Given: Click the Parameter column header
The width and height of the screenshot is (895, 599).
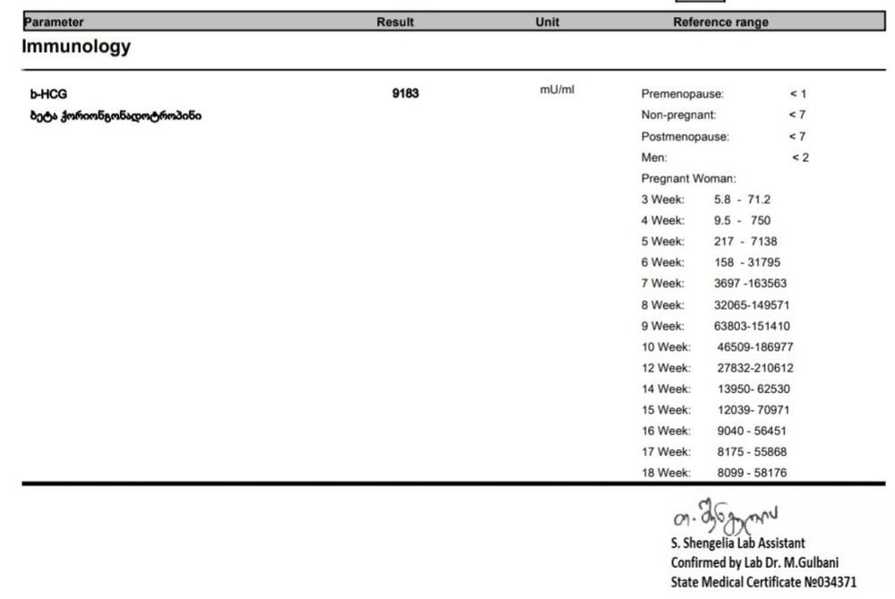Looking at the screenshot, I should coord(54,22).
